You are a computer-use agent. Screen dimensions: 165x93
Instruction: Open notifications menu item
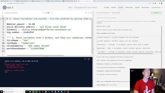click(x=129, y=7)
